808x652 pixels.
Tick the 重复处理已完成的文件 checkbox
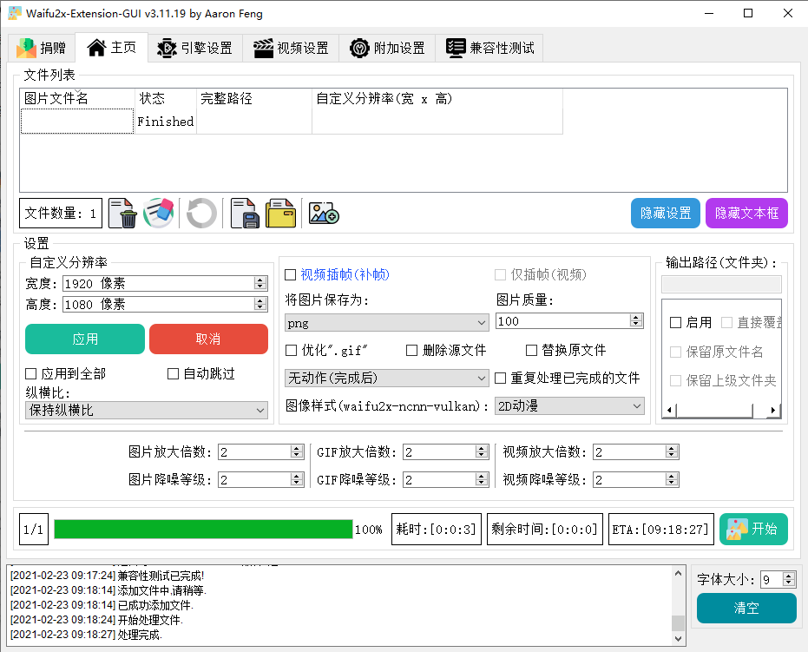coord(501,379)
